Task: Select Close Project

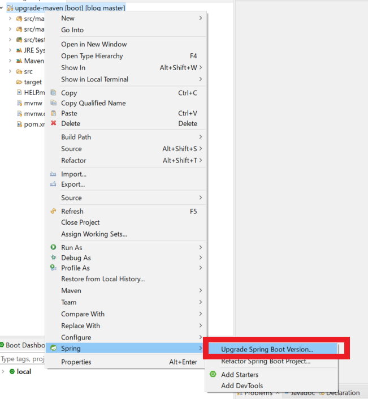Action: pyautogui.click(x=80, y=222)
